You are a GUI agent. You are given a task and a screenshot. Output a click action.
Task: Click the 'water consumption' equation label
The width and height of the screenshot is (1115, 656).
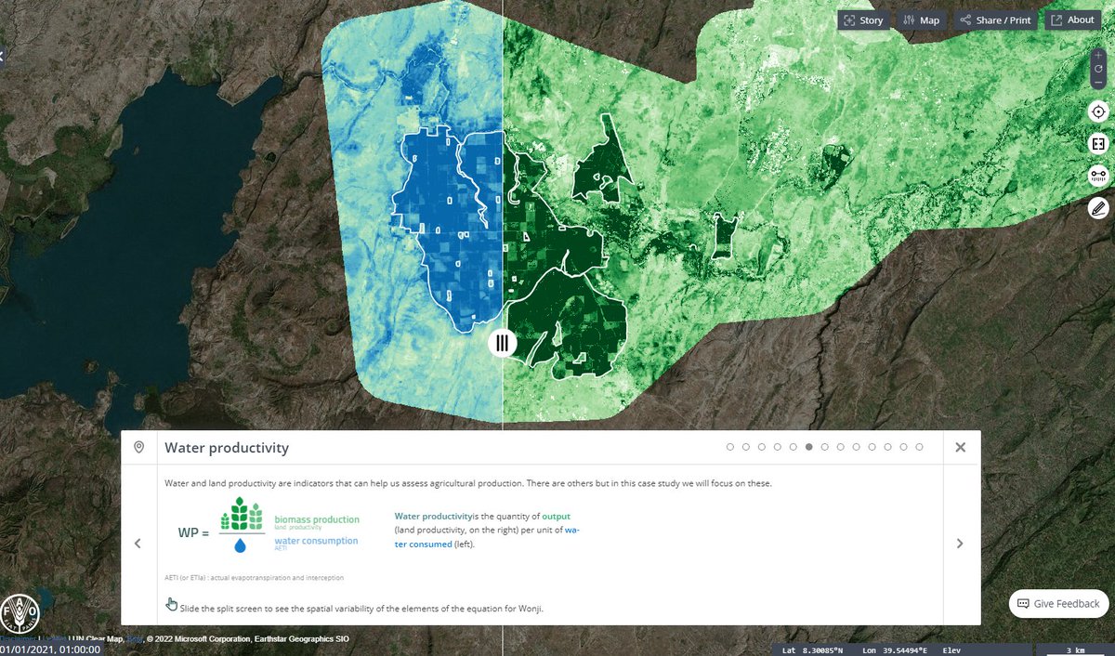[x=316, y=541]
